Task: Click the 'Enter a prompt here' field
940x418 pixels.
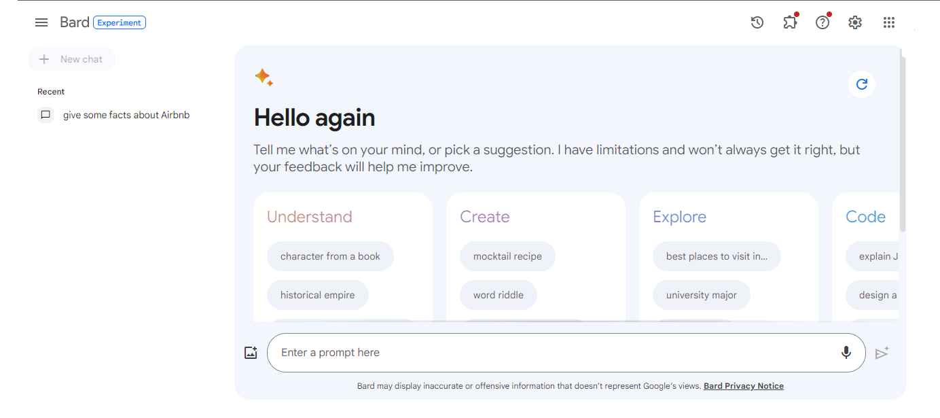Action: pos(566,353)
